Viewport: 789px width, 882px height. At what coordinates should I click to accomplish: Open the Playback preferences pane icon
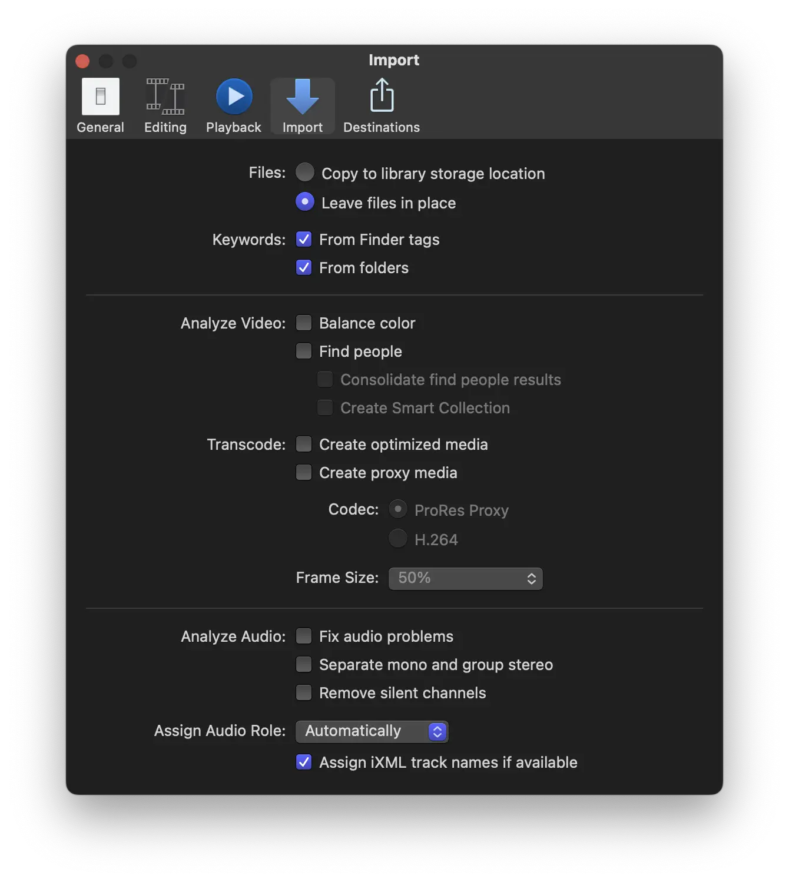tap(234, 97)
